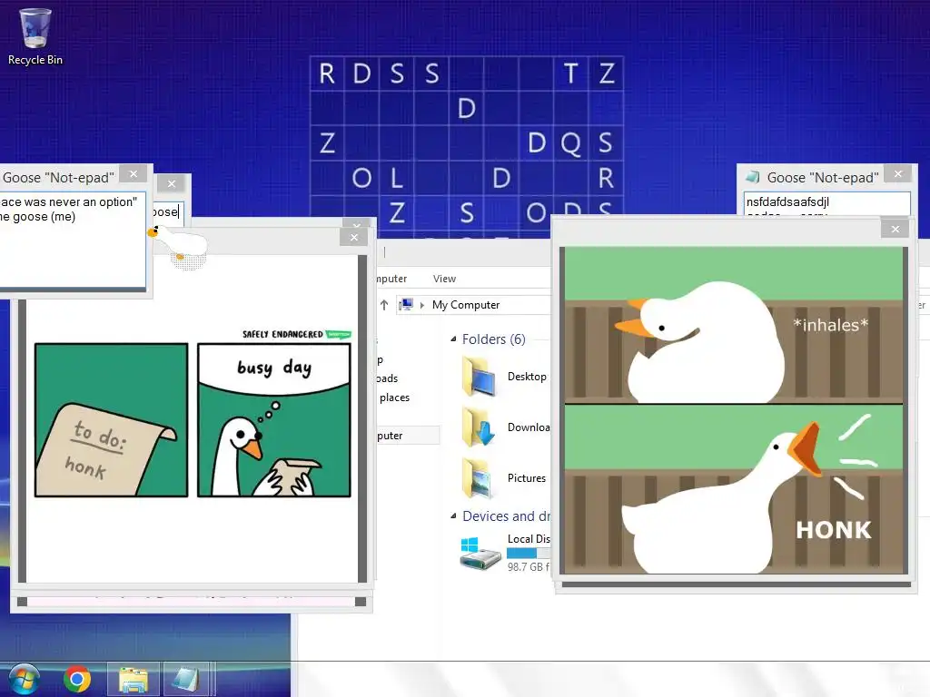Viewport: 930px width, 697px height.
Task: Open the Pictures folder icon
Action: pyautogui.click(x=479, y=477)
